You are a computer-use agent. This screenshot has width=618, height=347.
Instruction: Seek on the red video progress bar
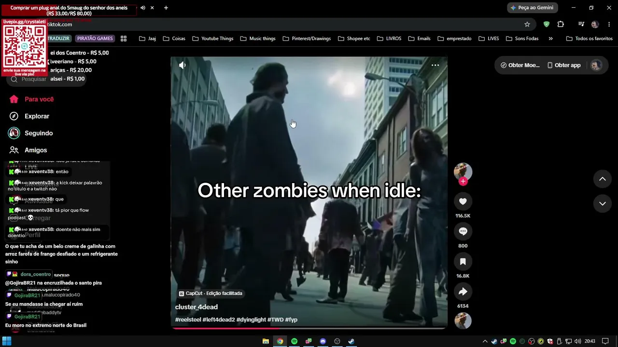click(309, 328)
